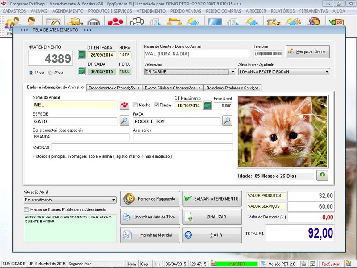Click the Pesquisar Cliente button

[308, 52]
